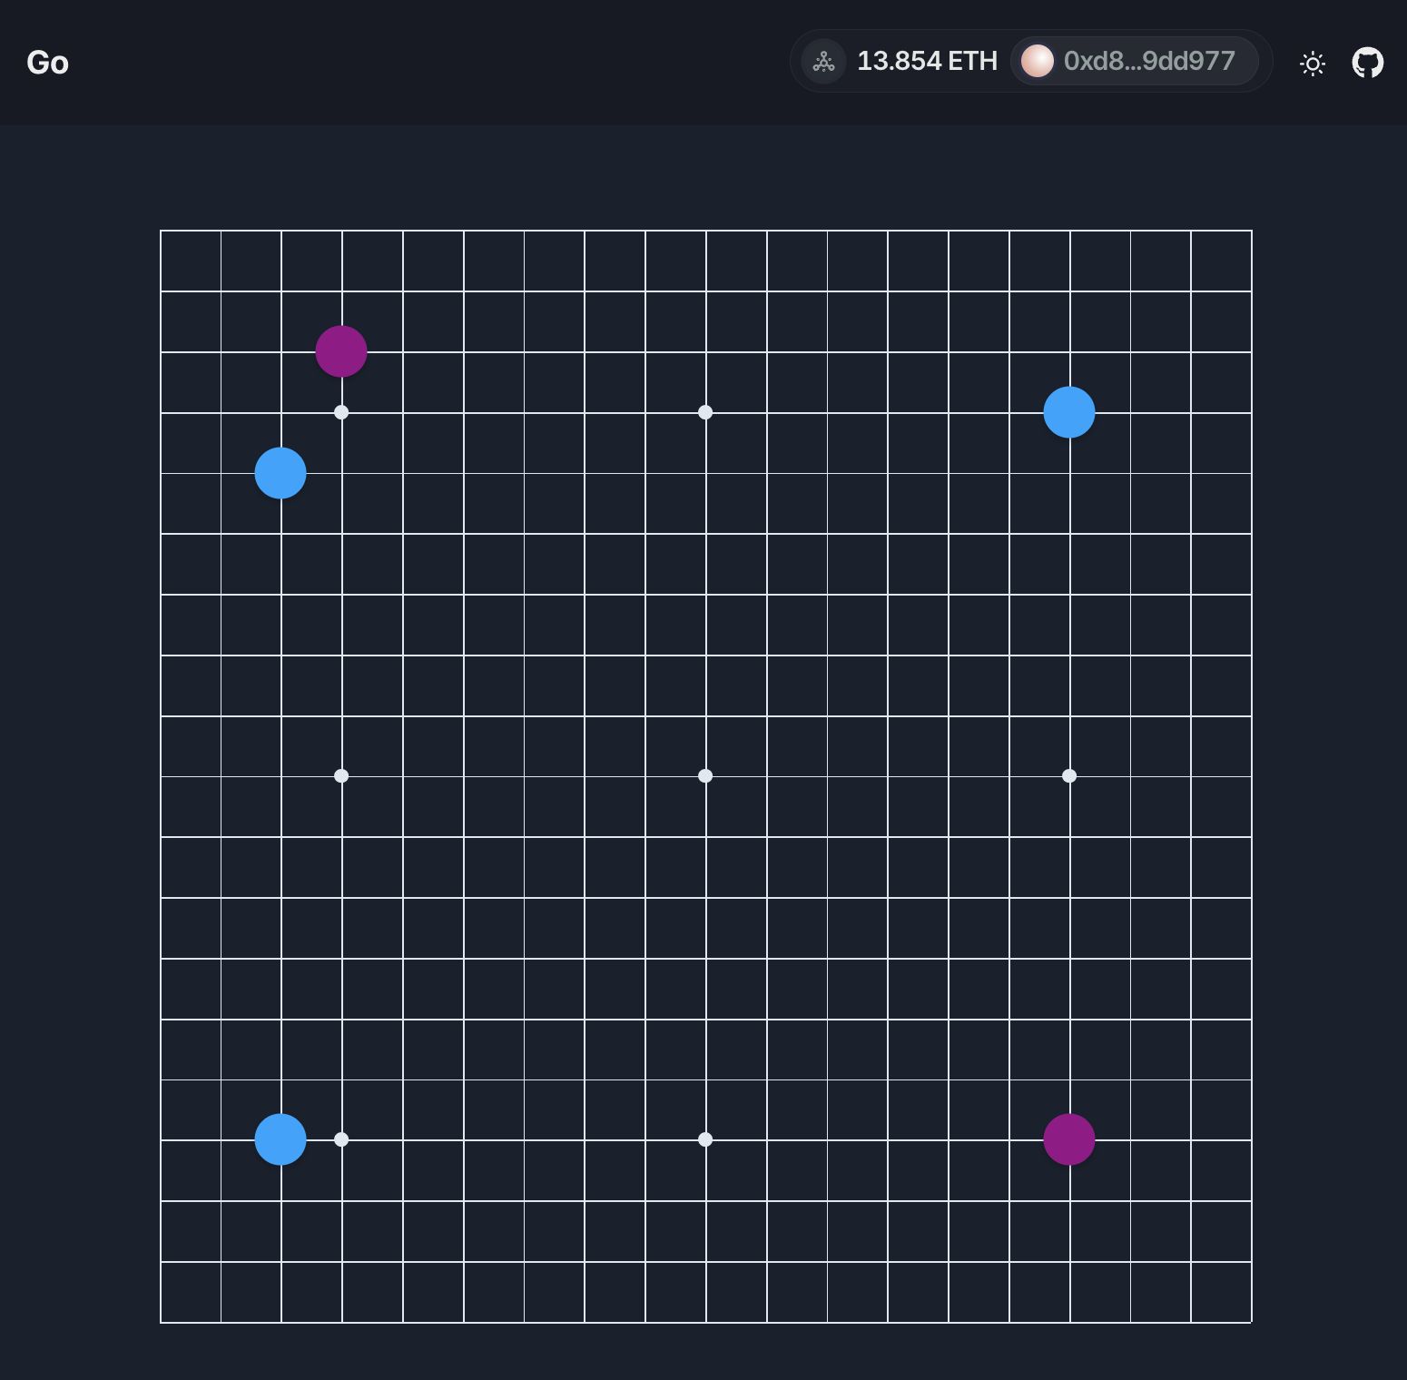The height and width of the screenshot is (1380, 1407).
Task: Open the network selector icon
Action: point(823,62)
